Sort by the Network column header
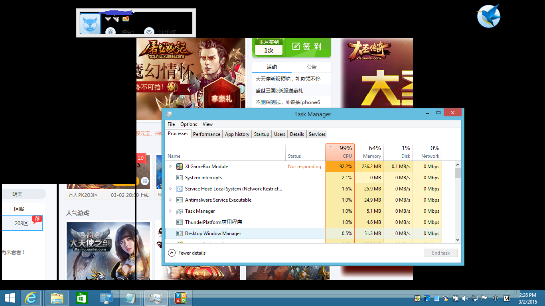The width and height of the screenshot is (545, 306). (x=427, y=152)
